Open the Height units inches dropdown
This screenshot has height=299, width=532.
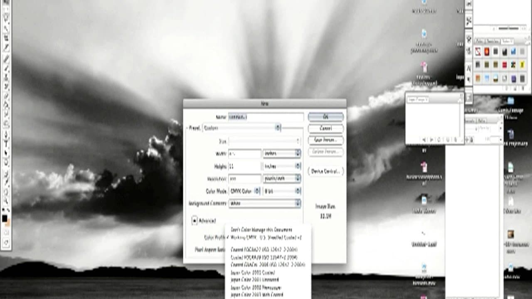click(x=282, y=166)
